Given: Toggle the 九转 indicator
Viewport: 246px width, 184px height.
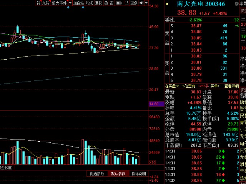Looking at the screenshot, I should [x=46, y=3].
